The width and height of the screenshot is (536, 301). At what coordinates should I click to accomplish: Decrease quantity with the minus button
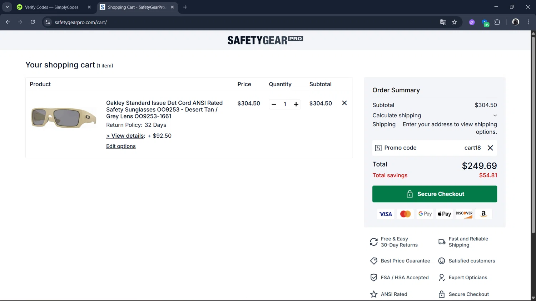274,104
